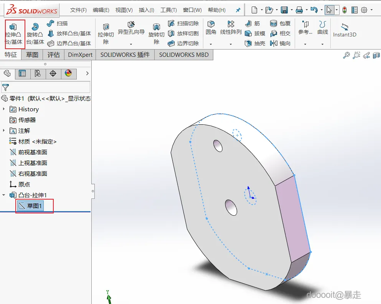
Task: Pin the menu bar with pushpin
Action: click(x=238, y=10)
